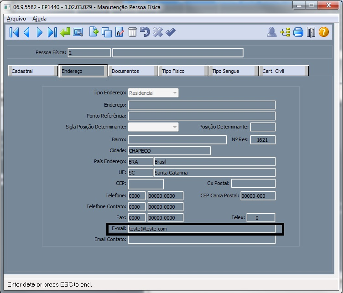Screen dimensions: 343x293
Task: Switch to Cert. Civil tab
Action: 284,71
